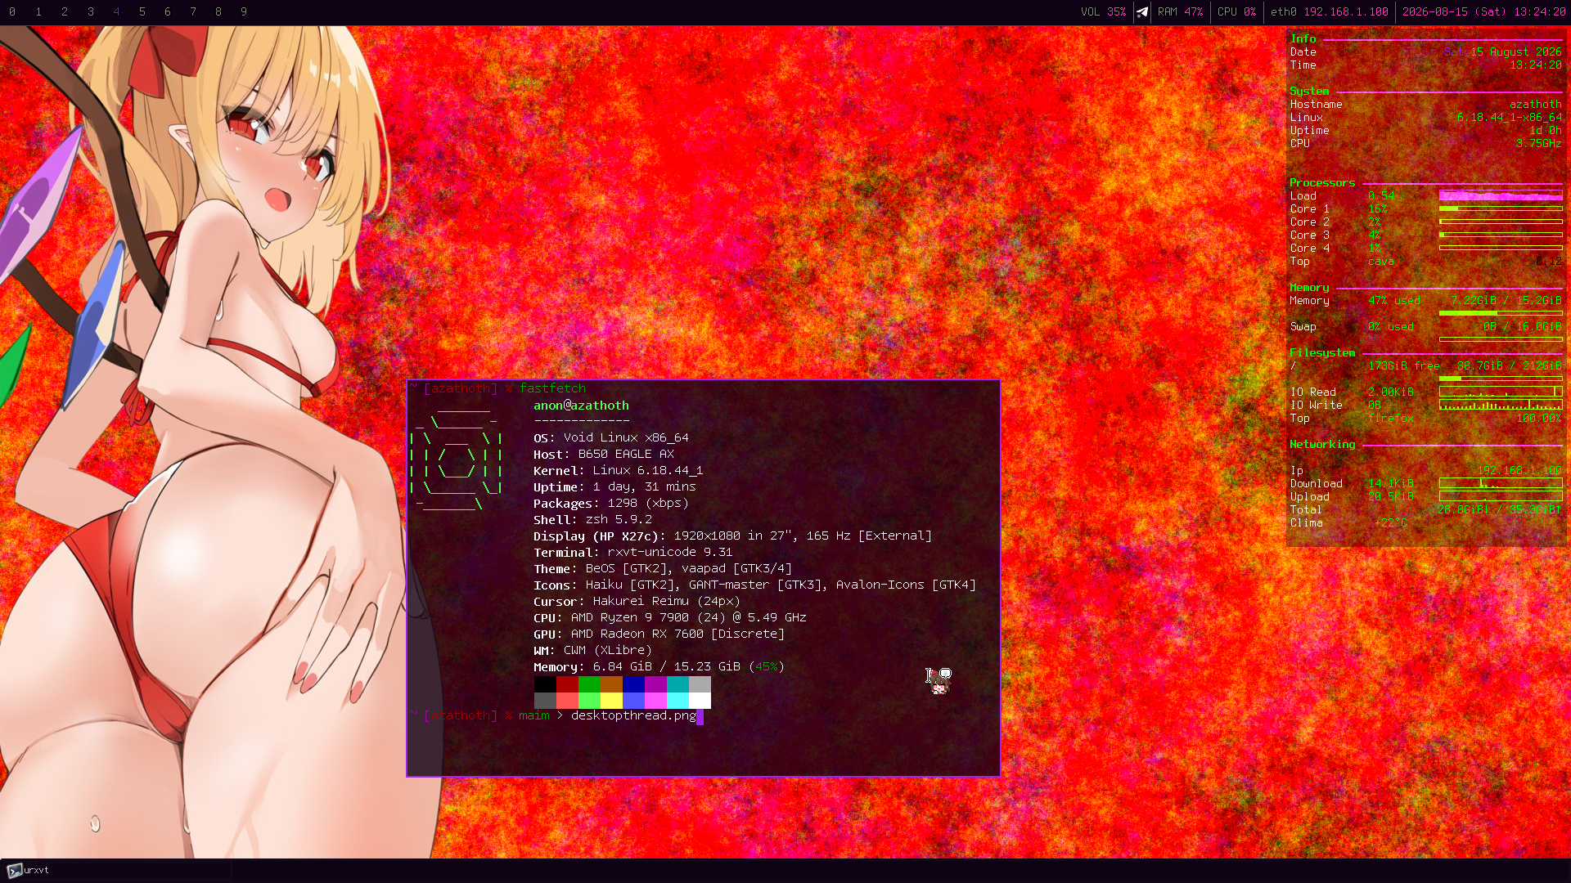This screenshot has width=1571, height=883.
Task: Click the "fastfetch" command in the terminal
Action: 552,388
